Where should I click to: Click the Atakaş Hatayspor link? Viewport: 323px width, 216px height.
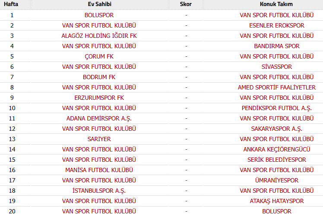[x=276, y=201]
